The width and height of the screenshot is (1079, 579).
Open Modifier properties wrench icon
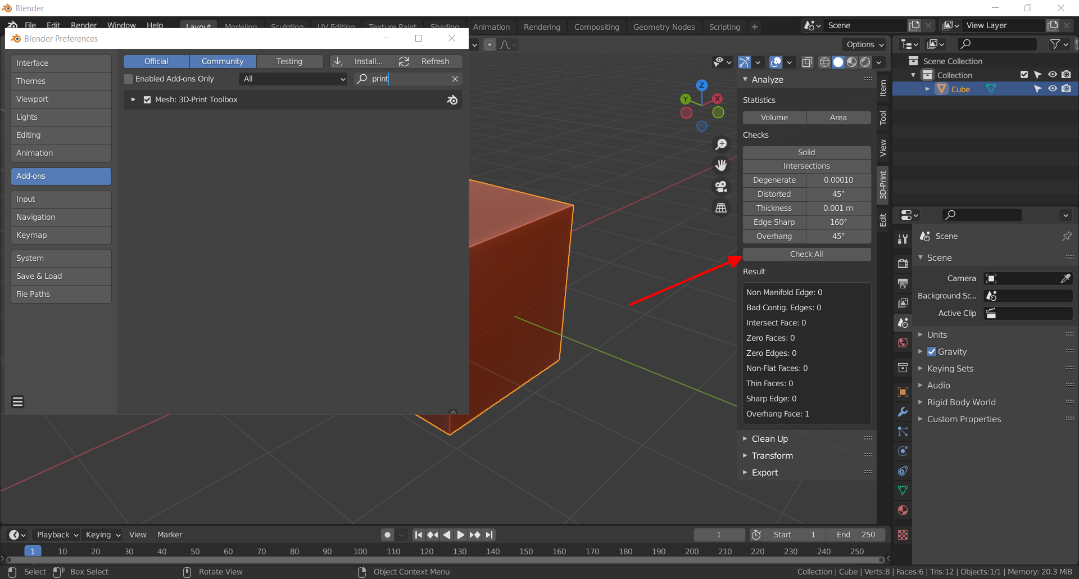(903, 411)
